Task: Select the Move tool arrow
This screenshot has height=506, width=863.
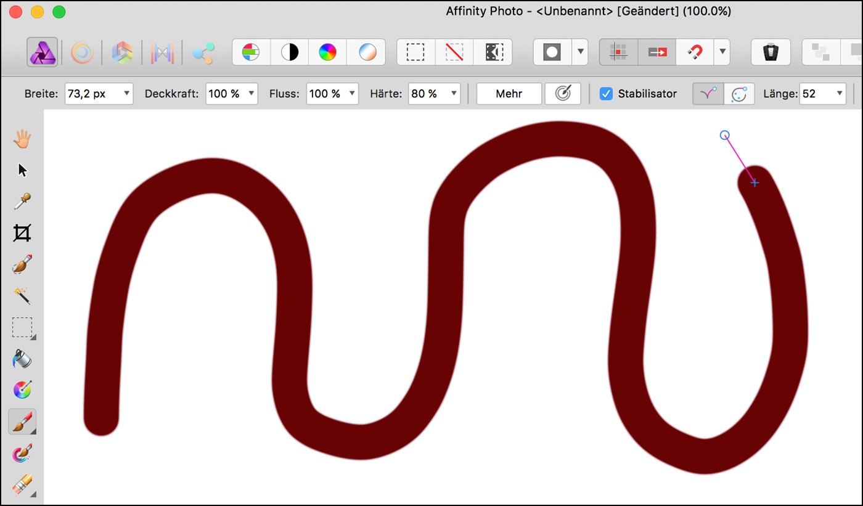Action: coord(23,171)
